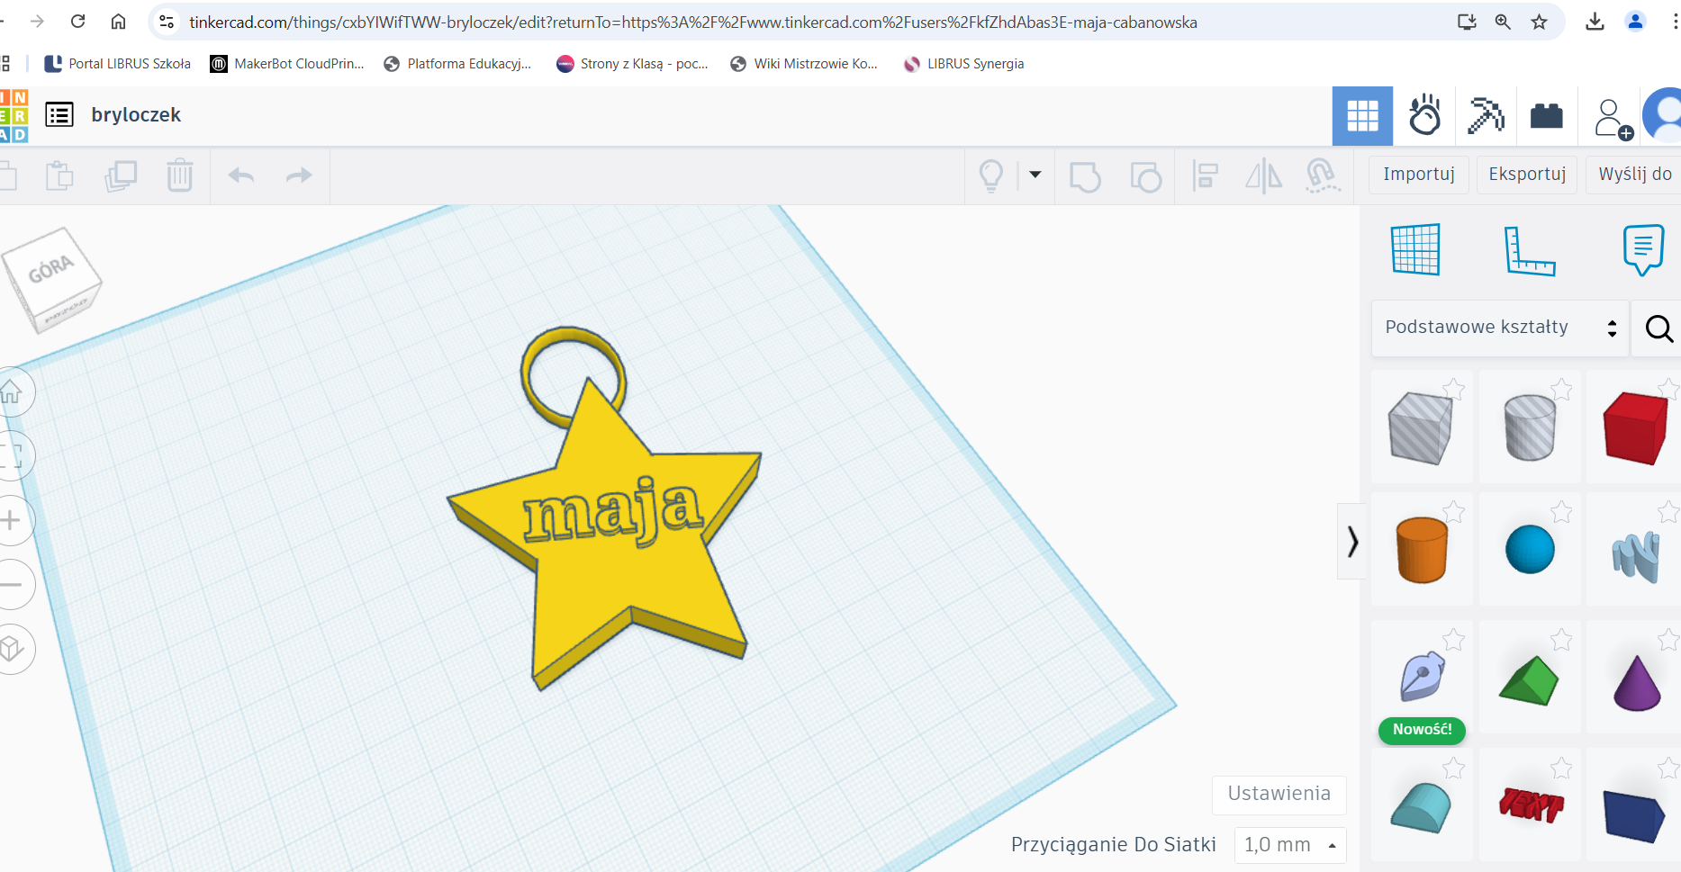Search the shapes library
Screen dimensions: 1681x872
1658,328
